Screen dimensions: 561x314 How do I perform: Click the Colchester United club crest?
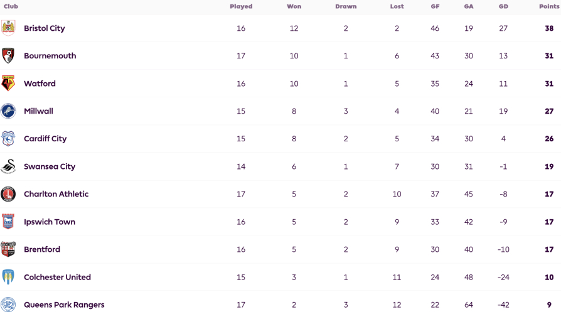[x=8, y=277]
